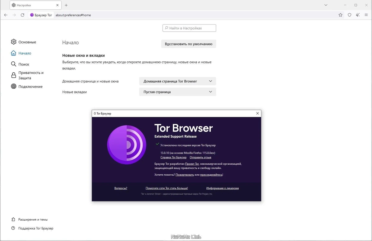Open the application hamburger menu
Image resolution: width=372 pixels, height=241 pixels.
click(366, 15)
